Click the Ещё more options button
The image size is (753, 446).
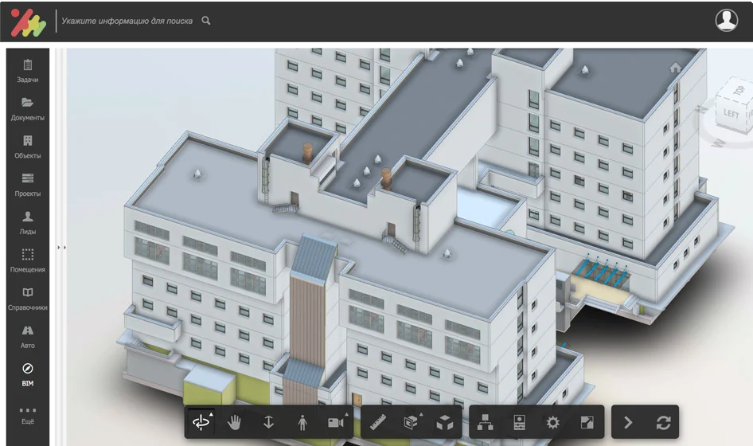(x=28, y=414)
